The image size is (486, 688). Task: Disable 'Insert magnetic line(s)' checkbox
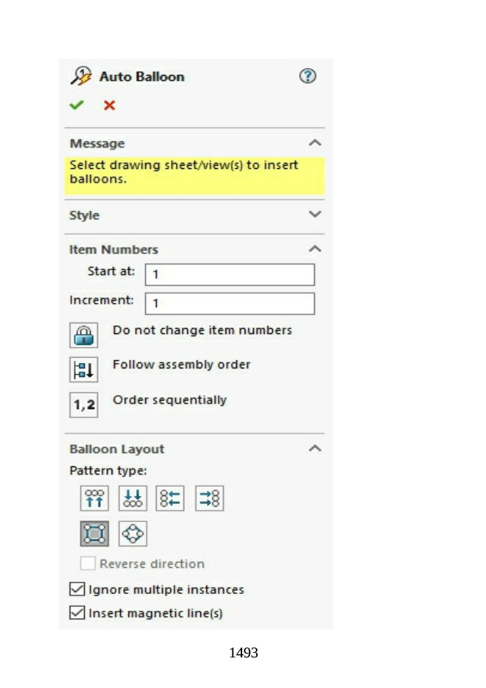pos(77,613)
